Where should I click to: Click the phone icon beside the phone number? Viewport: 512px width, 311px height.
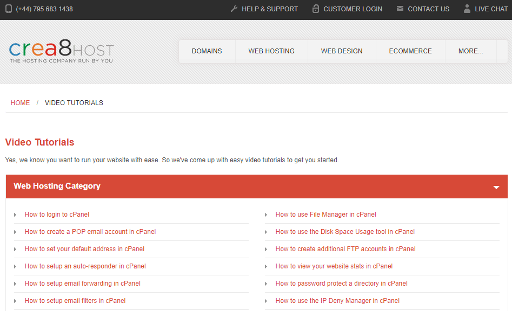pyautogui.click(x=9, y=9)
